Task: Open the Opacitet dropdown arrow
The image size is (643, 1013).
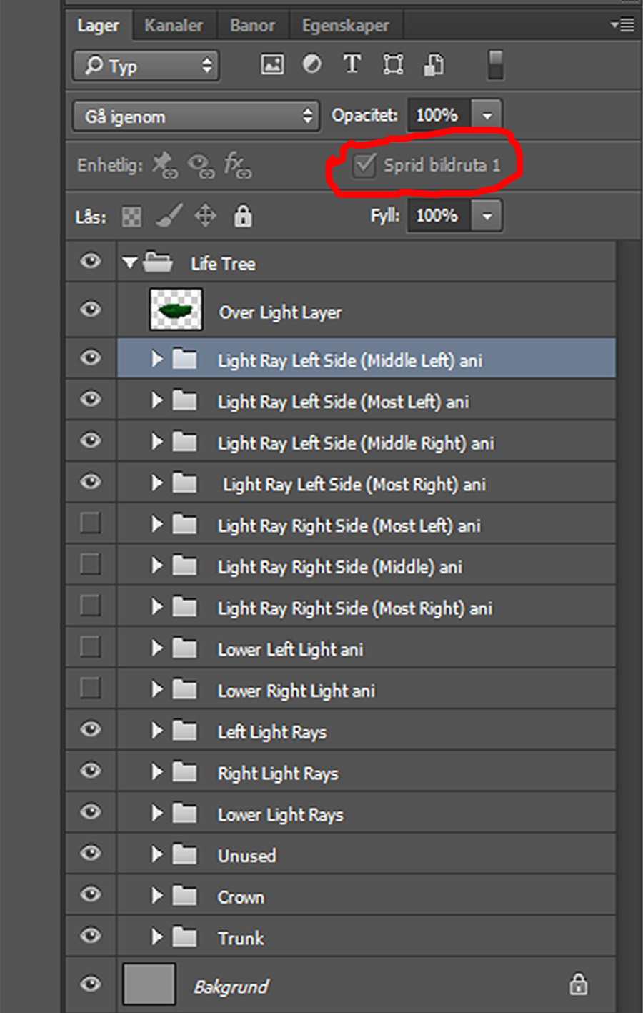Action: 487,114
